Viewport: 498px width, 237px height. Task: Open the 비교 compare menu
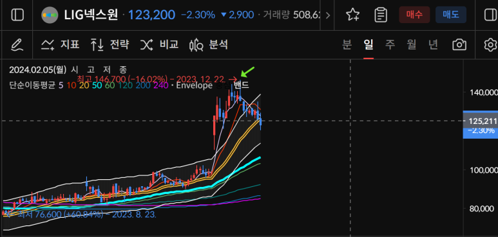coord(159,45)
